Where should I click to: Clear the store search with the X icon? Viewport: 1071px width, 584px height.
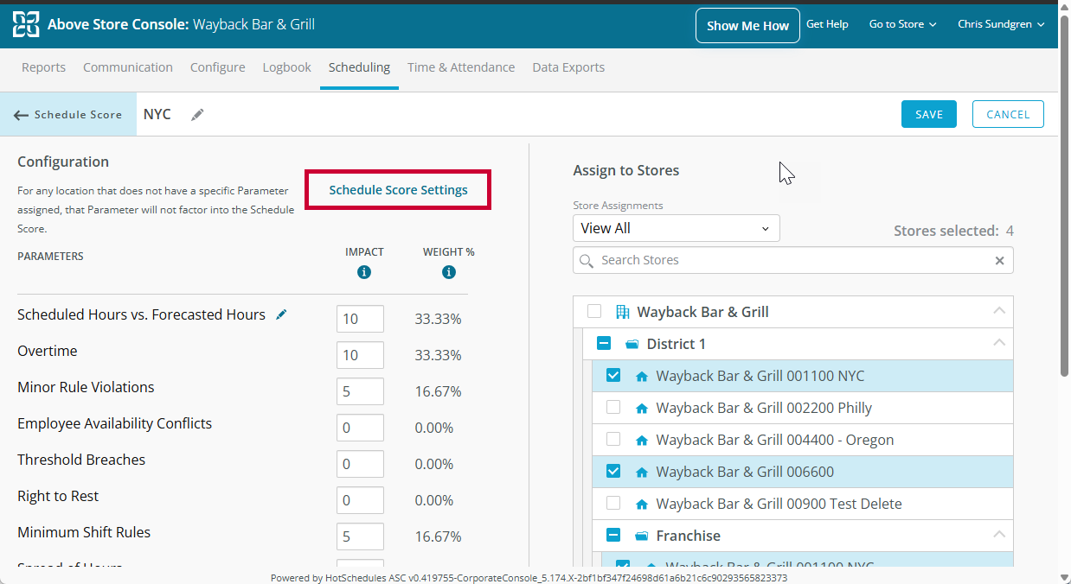[x=999, y=260]
